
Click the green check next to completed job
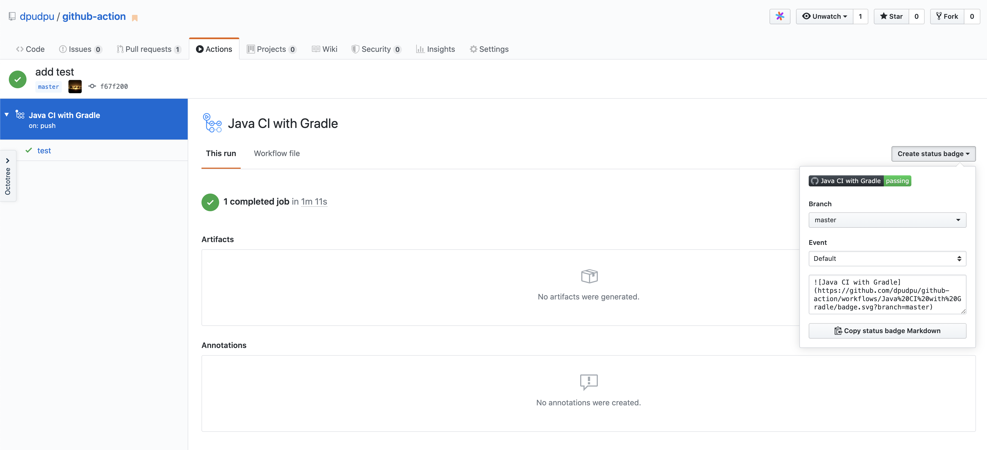point(210,202)
